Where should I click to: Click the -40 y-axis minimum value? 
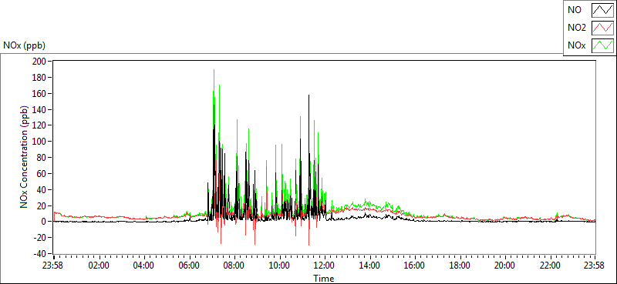coord(41,253)
